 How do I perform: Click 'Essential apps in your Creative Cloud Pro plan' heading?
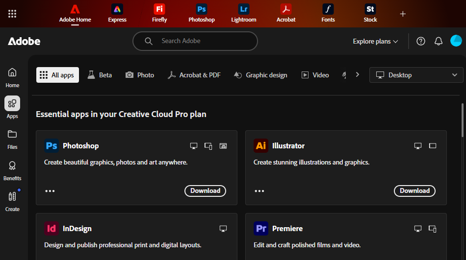pos(121,114)
